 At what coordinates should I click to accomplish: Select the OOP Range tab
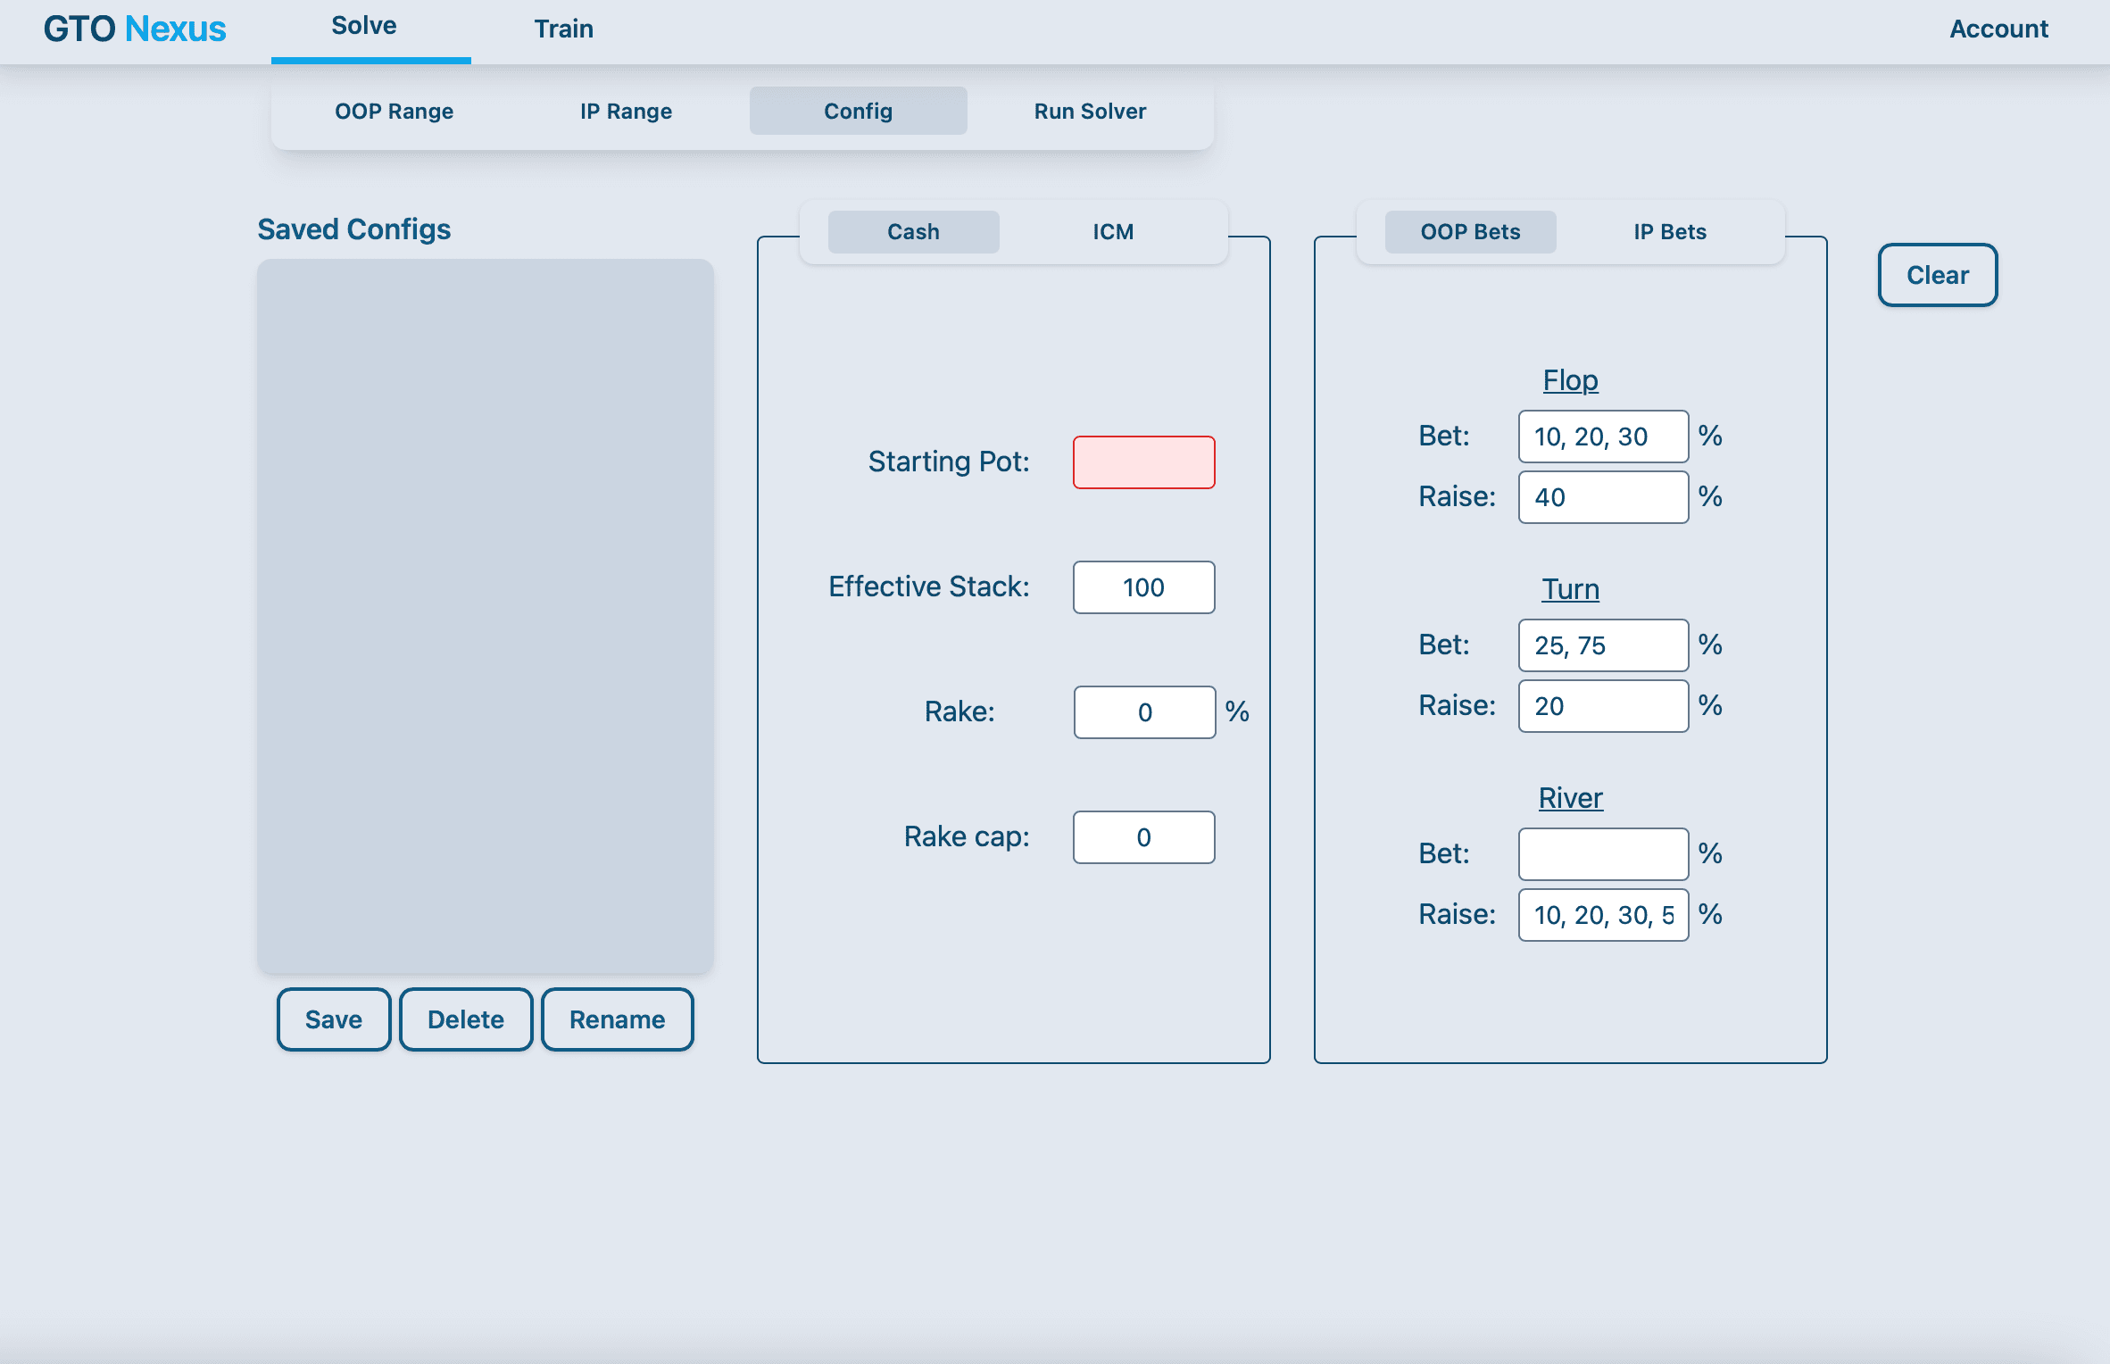(x=394, y=111)
